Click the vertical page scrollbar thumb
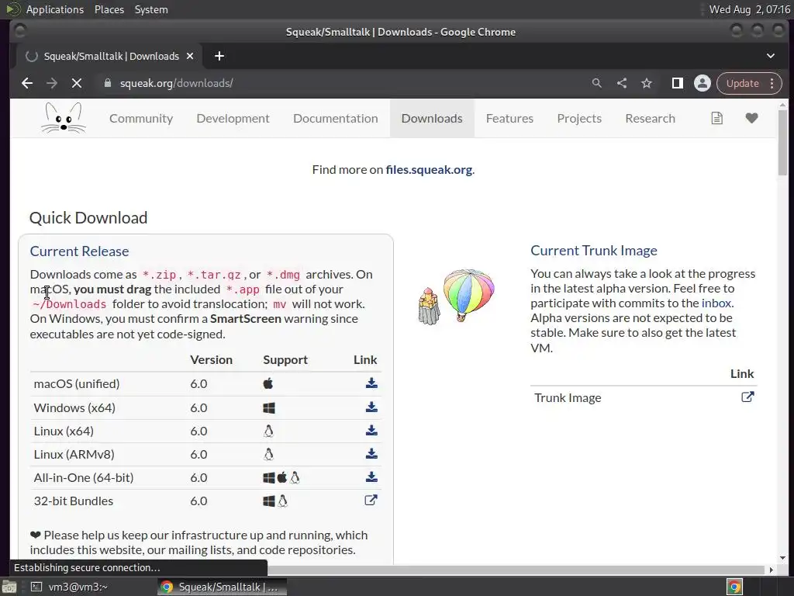The width and height of the screenshot is (794, 596). (x=782, y=142)
